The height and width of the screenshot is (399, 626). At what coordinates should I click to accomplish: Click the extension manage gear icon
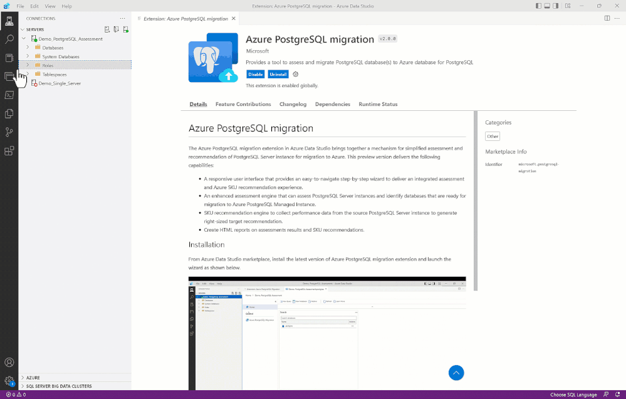click(295, 74)
